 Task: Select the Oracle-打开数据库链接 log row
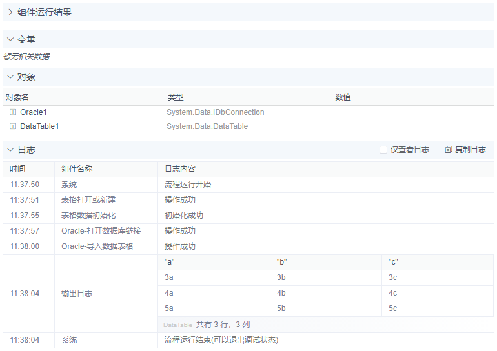pos(101,231)
